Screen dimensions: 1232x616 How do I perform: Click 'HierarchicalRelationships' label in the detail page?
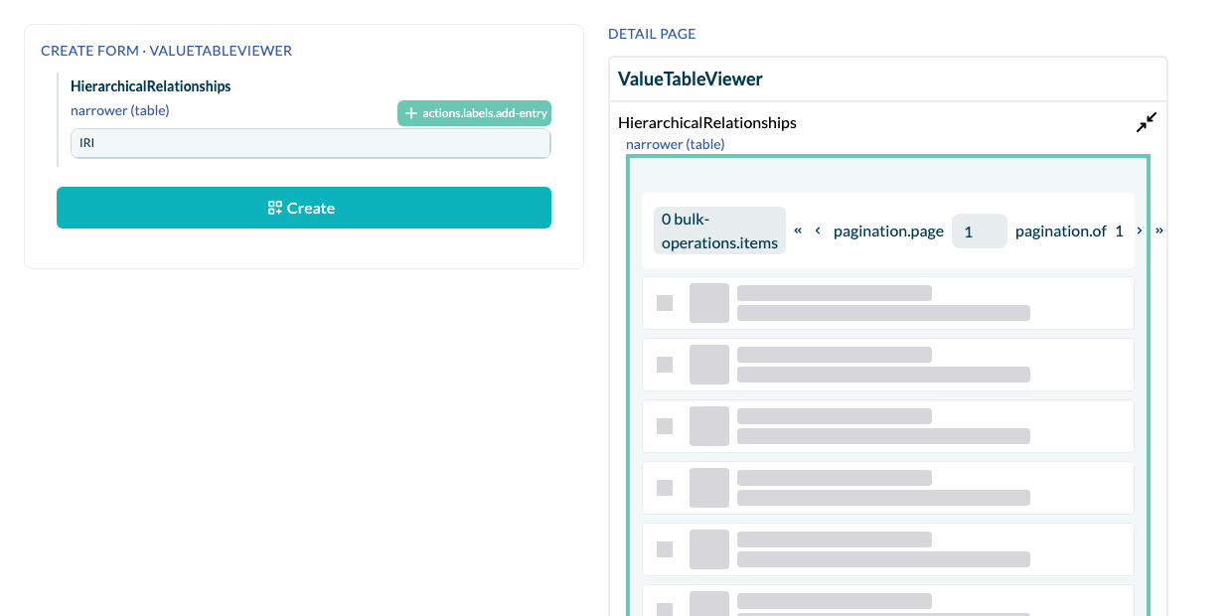[707, 123]
